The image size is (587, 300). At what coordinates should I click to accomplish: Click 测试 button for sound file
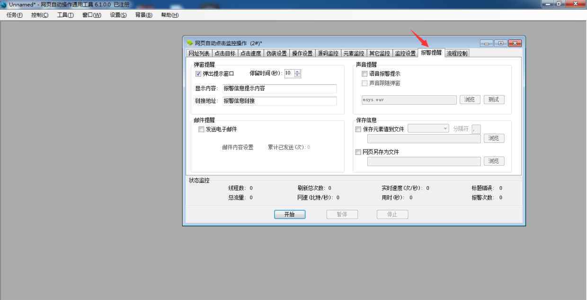(494, 100)
